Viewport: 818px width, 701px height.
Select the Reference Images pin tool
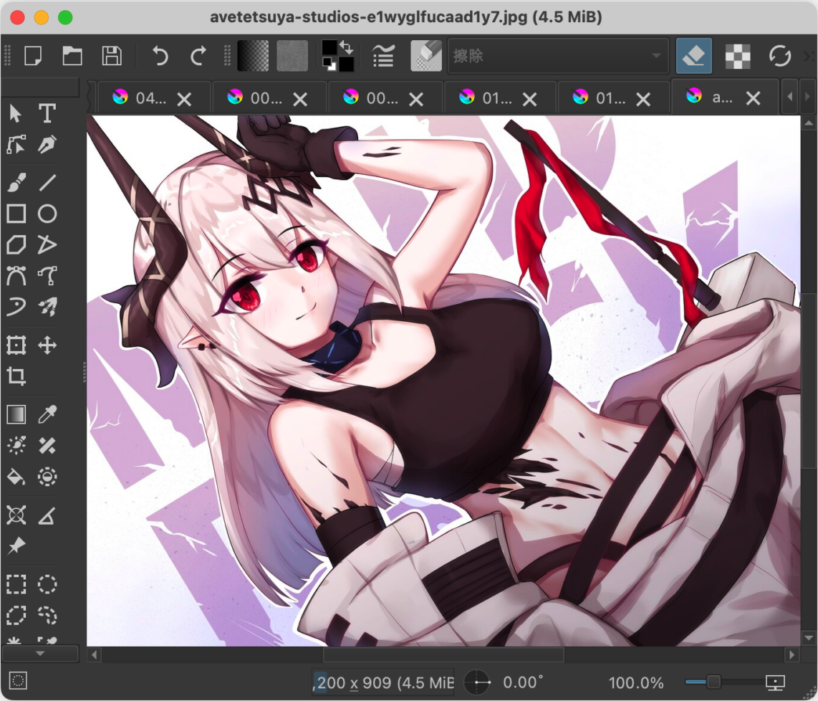pyautogui.click(x=16, y=546)
